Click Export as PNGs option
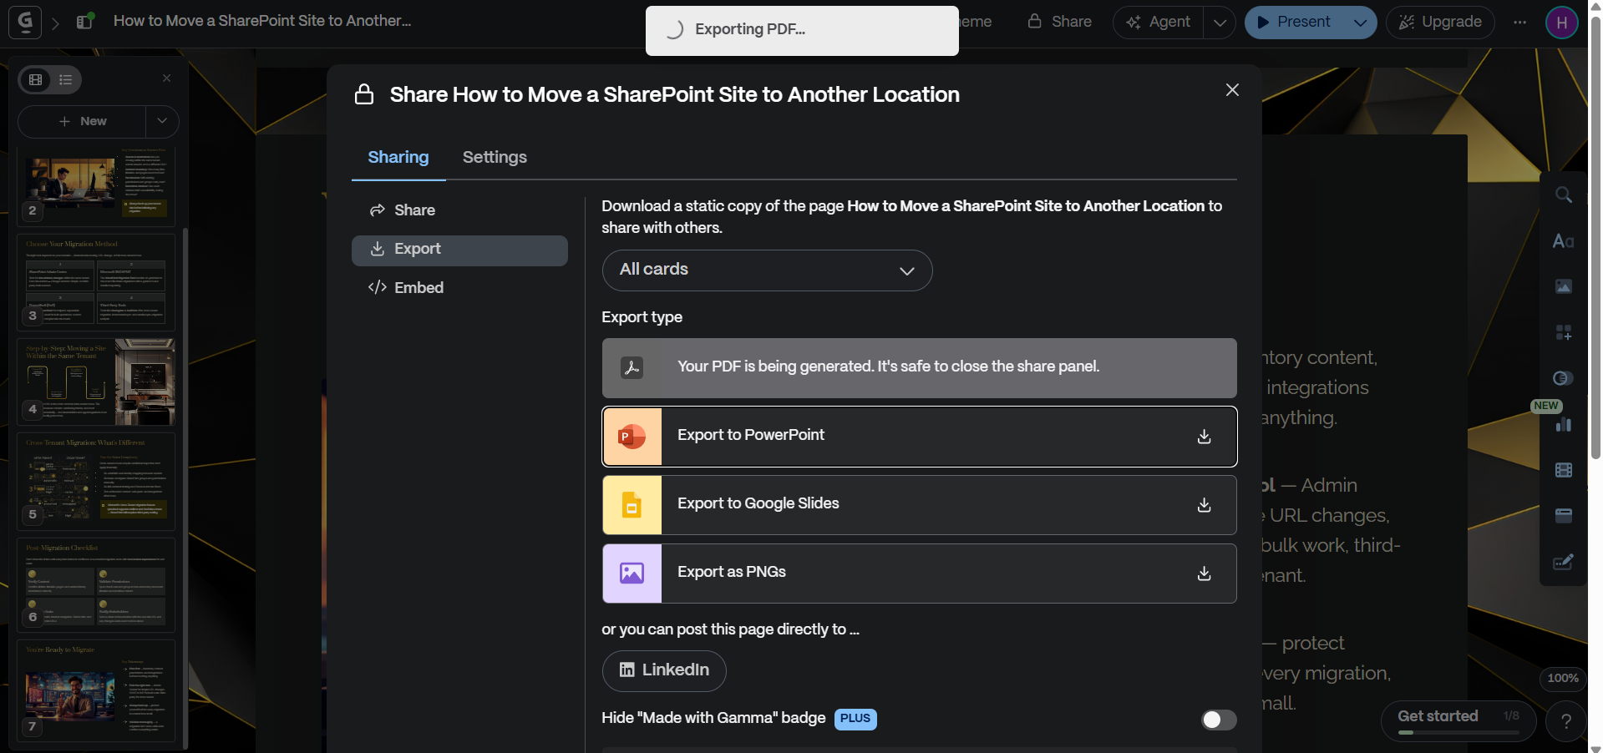Image resolution: width=1603 pixels, height=753 pixels. (919, 574)
